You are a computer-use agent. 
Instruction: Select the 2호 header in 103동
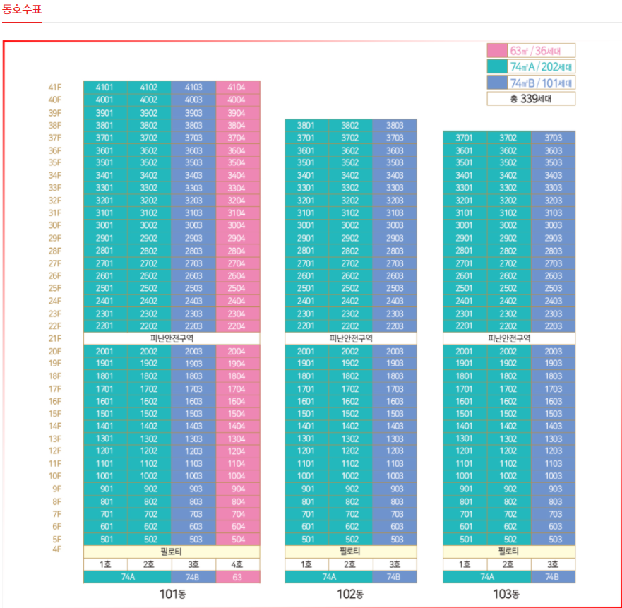pos(508,564)
